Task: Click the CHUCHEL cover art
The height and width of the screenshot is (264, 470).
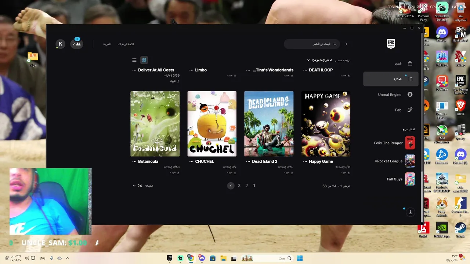Action: [212, 124]
